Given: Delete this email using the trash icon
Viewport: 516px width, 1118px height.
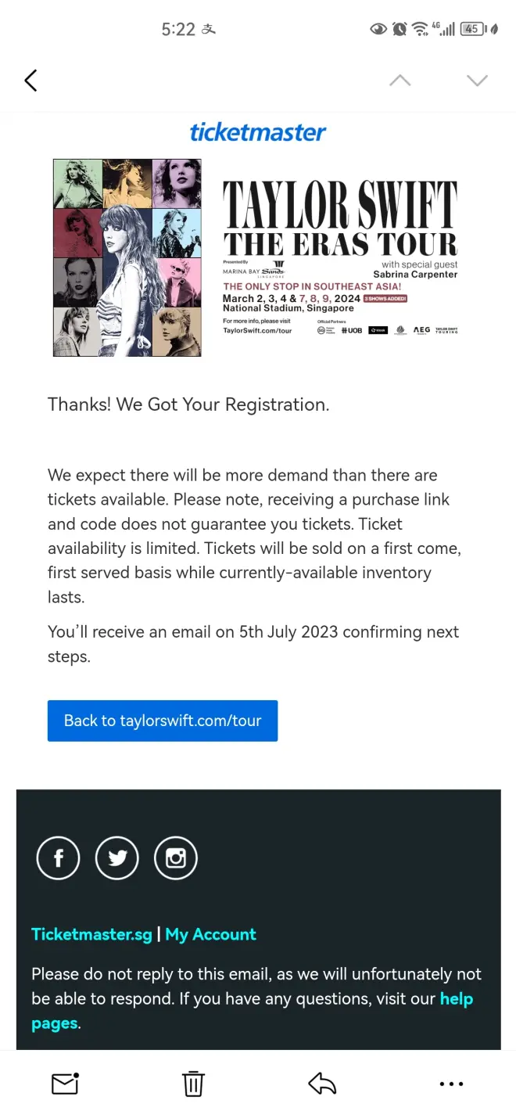Looking at the screenshot, I should [193, 1084].
